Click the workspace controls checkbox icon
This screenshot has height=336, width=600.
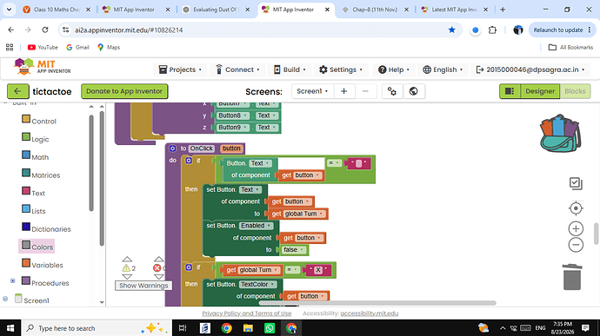576,183
